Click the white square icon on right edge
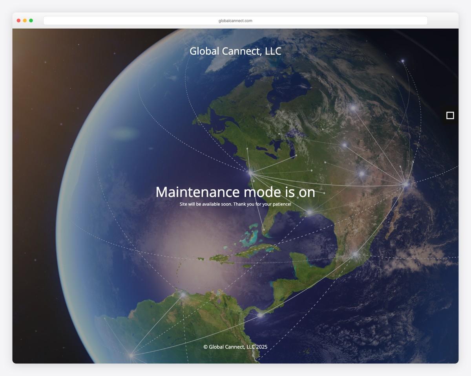 pos(450,116)
